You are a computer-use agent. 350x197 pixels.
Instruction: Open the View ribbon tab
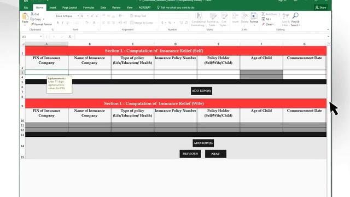point(130,8)
